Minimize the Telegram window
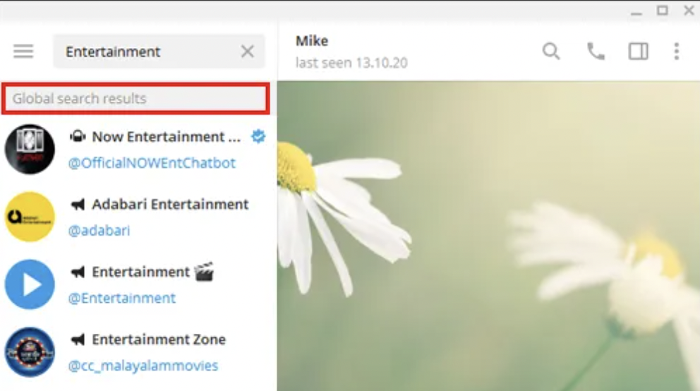700x391 pixels. coord(636,13)
